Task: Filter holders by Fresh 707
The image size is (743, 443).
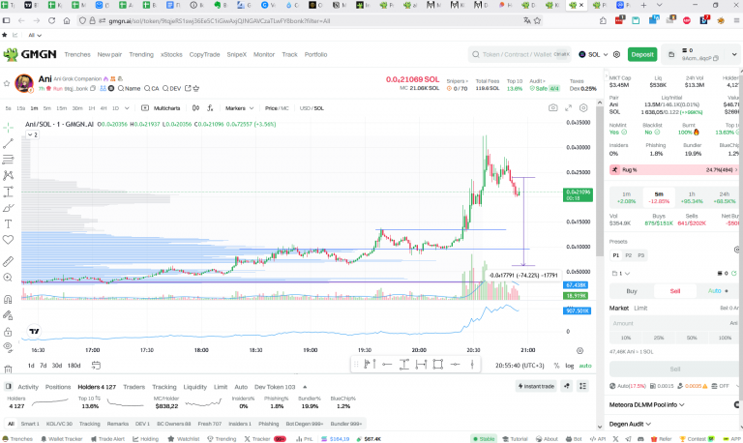Action: click(x=209, y=424)
